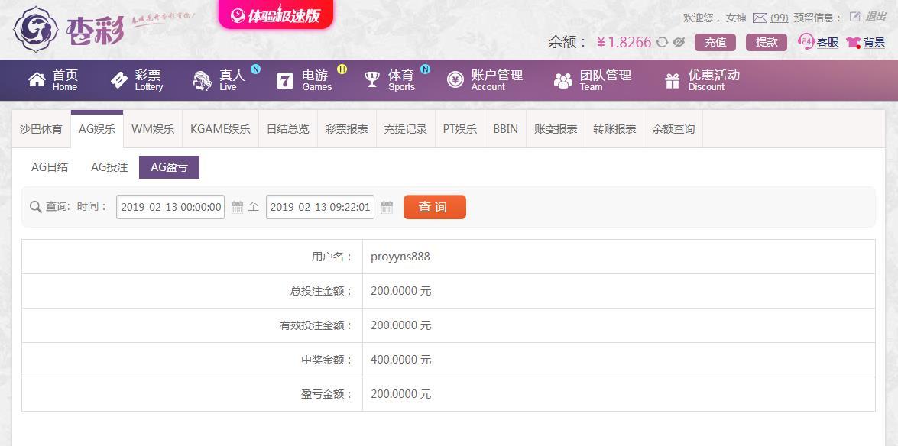Open Discount activities gift menu
The height and width of the screenshot is (446, 898).
coord(702,80)
